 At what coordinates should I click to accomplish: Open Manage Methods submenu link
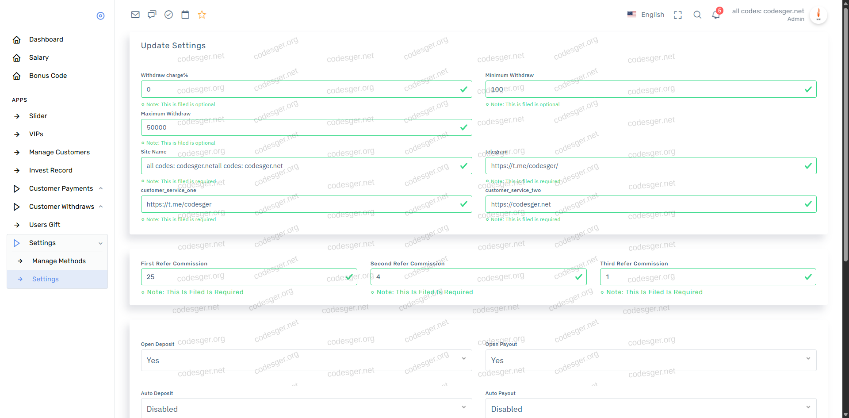point(59,261)
